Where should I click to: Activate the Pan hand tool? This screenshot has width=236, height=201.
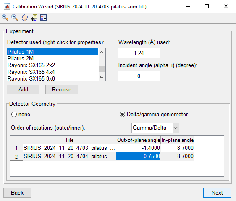[24, 18]
